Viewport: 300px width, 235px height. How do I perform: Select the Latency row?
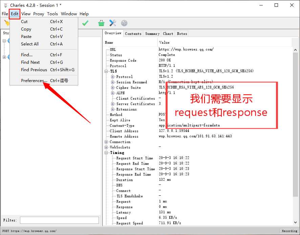point(198,212)
